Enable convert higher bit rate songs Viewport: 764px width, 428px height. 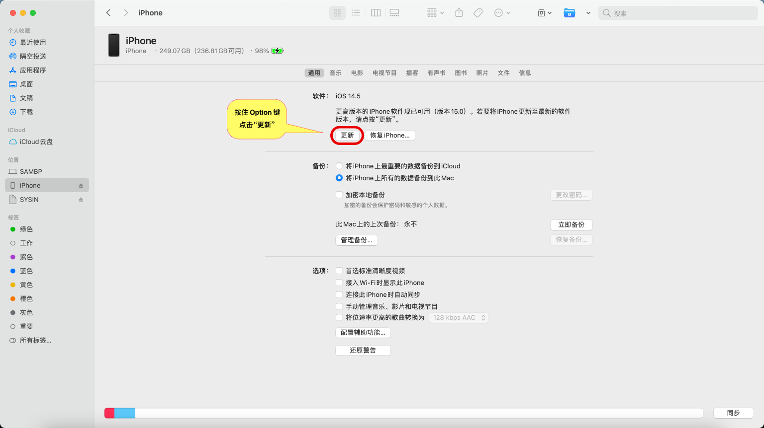click(x=339, y=318)
